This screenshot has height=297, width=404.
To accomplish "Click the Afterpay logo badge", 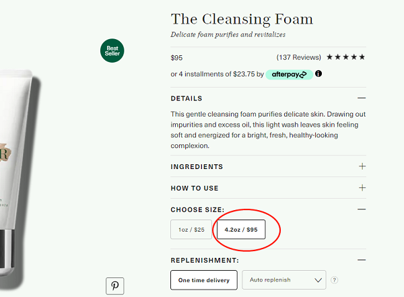I will click(289, 75).
